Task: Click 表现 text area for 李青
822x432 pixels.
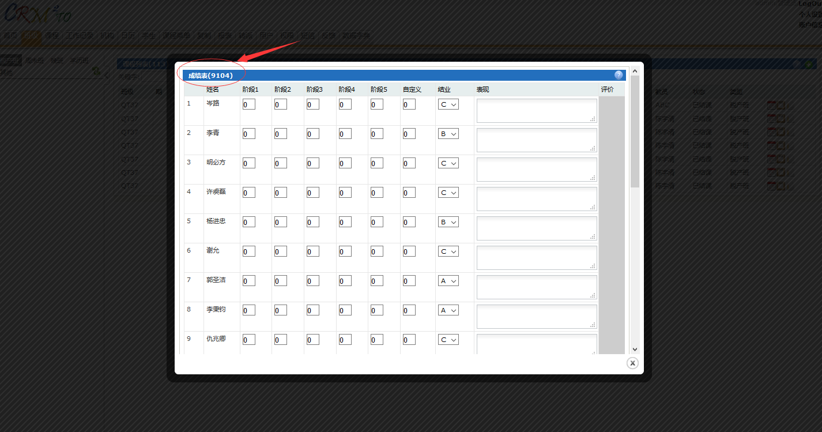Action: (536, 140)
